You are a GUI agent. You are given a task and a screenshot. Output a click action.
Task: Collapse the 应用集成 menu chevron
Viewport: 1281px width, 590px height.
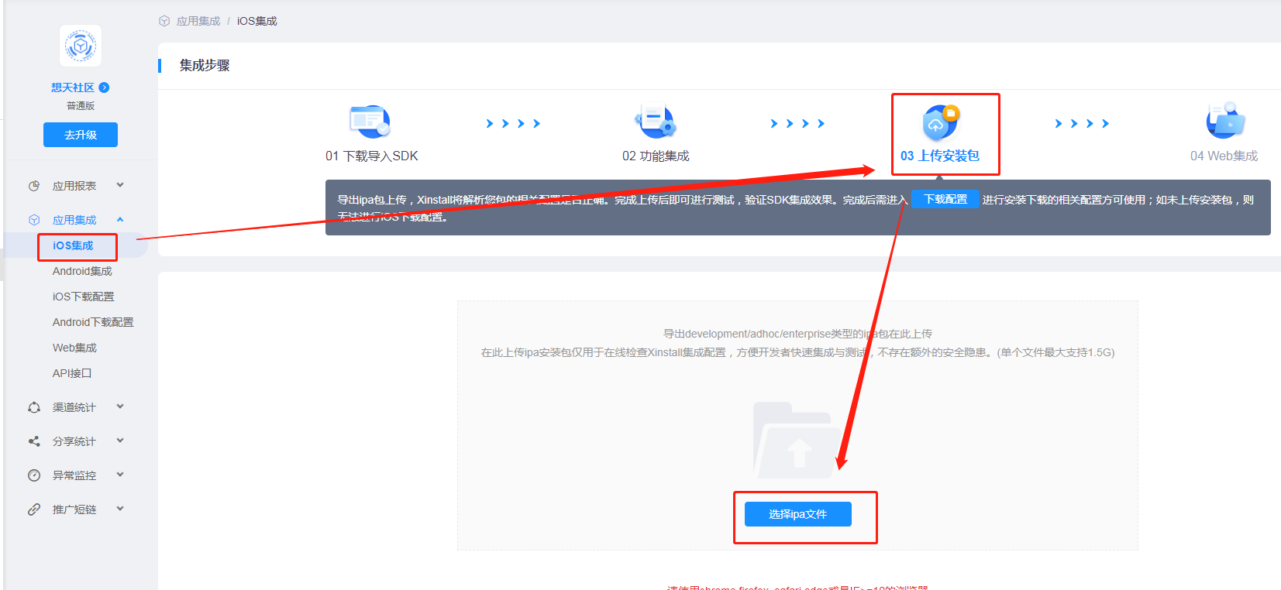[x=120, y=219]
